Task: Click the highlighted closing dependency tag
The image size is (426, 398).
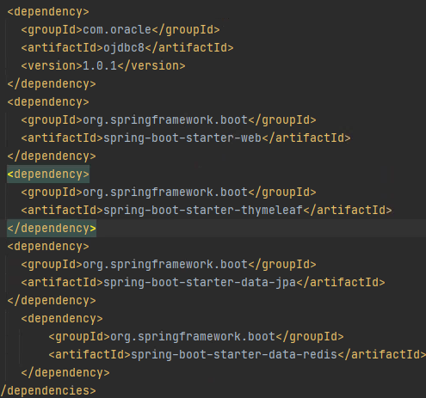Action: tap(52, 229)
